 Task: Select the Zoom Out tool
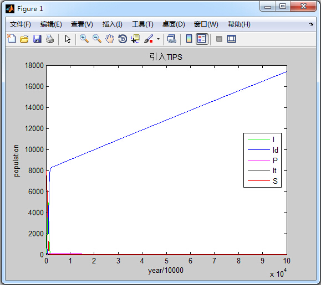tap(97, 39)
